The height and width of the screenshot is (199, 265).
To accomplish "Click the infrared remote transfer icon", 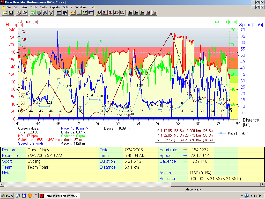I will (50, 13).
